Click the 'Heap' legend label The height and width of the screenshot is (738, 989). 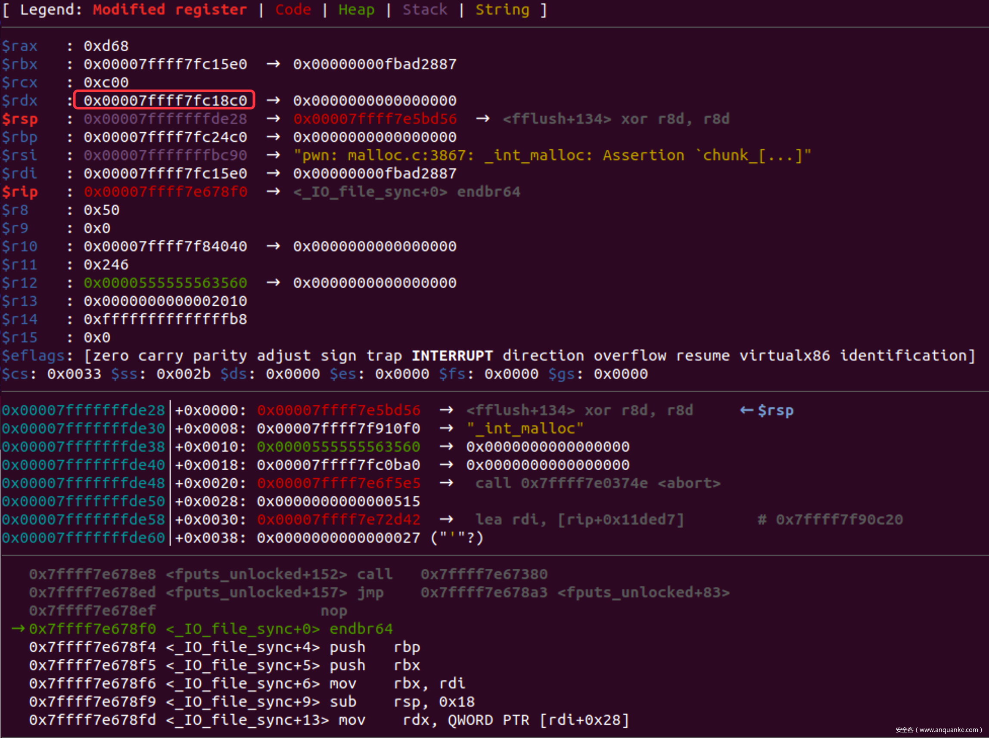coord(356,9)
